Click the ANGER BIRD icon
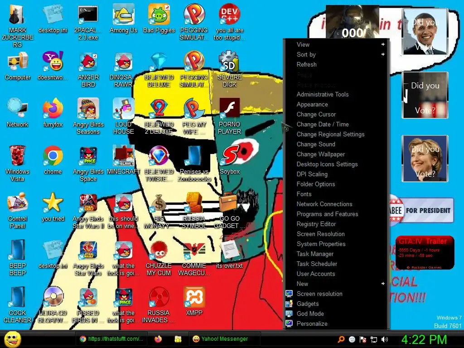464x348 pixels. 88,69
